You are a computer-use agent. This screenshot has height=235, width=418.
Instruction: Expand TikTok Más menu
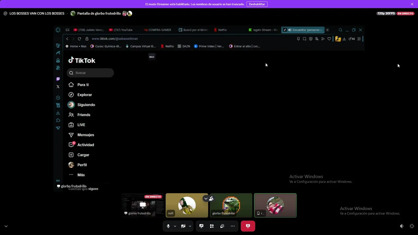tap(77, 175)
